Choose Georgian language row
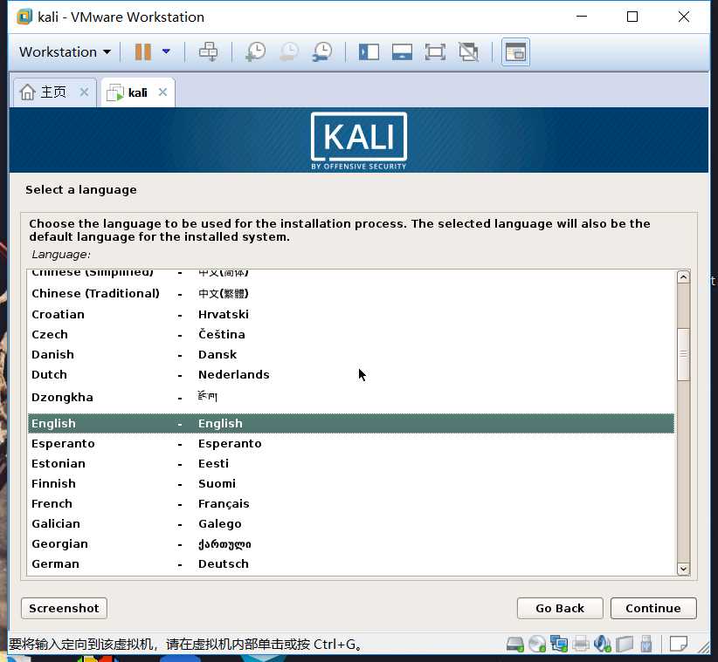The height and width of the screenshot is (662, 718). pyautogui.click(x=351, y=544)
